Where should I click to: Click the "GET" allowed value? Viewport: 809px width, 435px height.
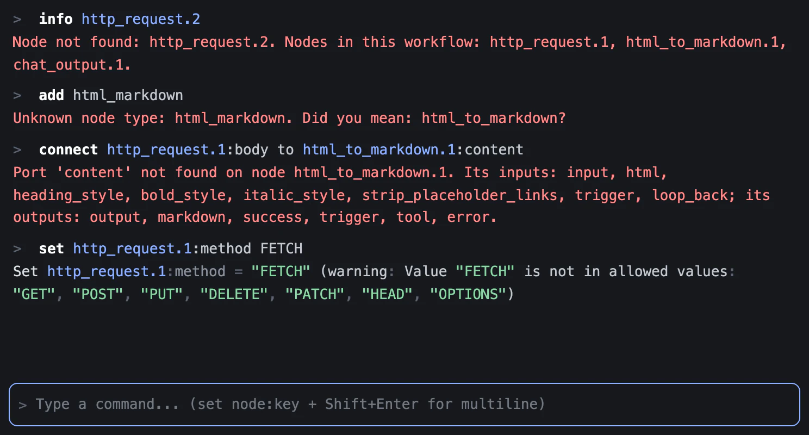pyautogui.click(x=34, y=295)
